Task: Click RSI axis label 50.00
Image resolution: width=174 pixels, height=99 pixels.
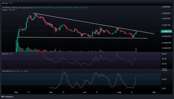Action: click(164, 59)
